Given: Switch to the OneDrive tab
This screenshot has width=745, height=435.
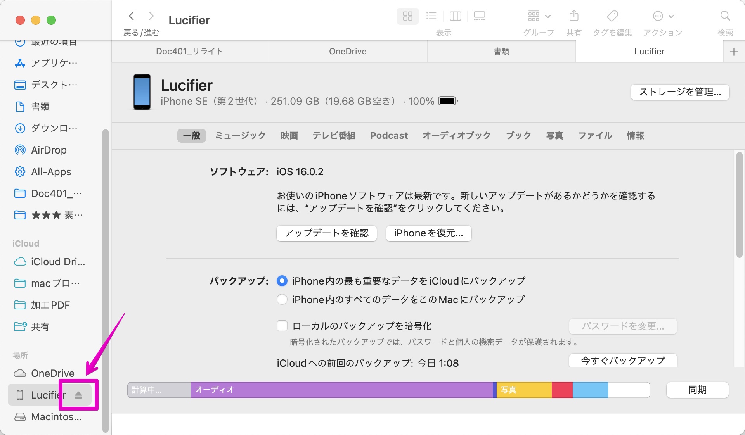Looking at the screenshot, I should pos(348,52).
